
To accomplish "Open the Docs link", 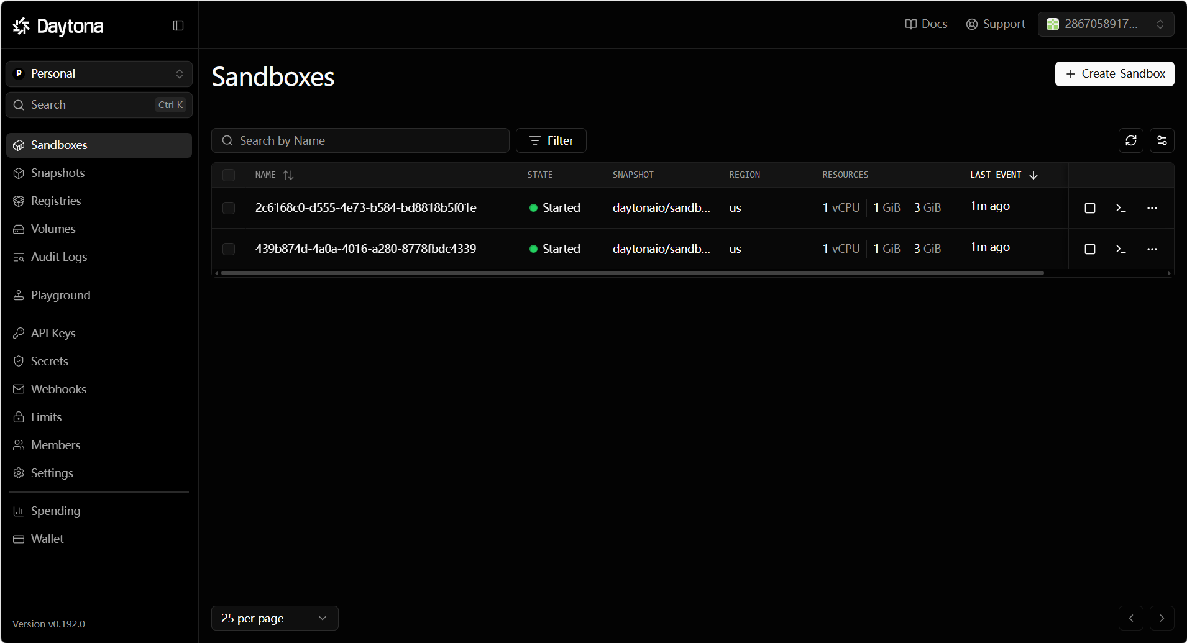I will pos(926,24).
